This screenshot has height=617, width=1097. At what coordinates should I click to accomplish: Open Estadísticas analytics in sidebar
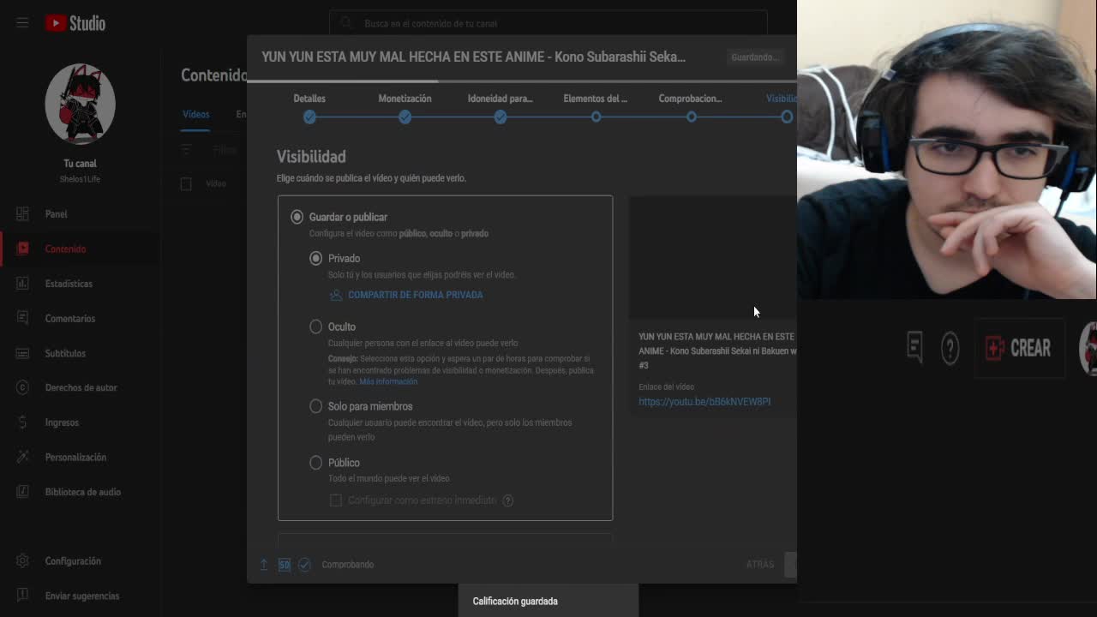coord(68,284)
